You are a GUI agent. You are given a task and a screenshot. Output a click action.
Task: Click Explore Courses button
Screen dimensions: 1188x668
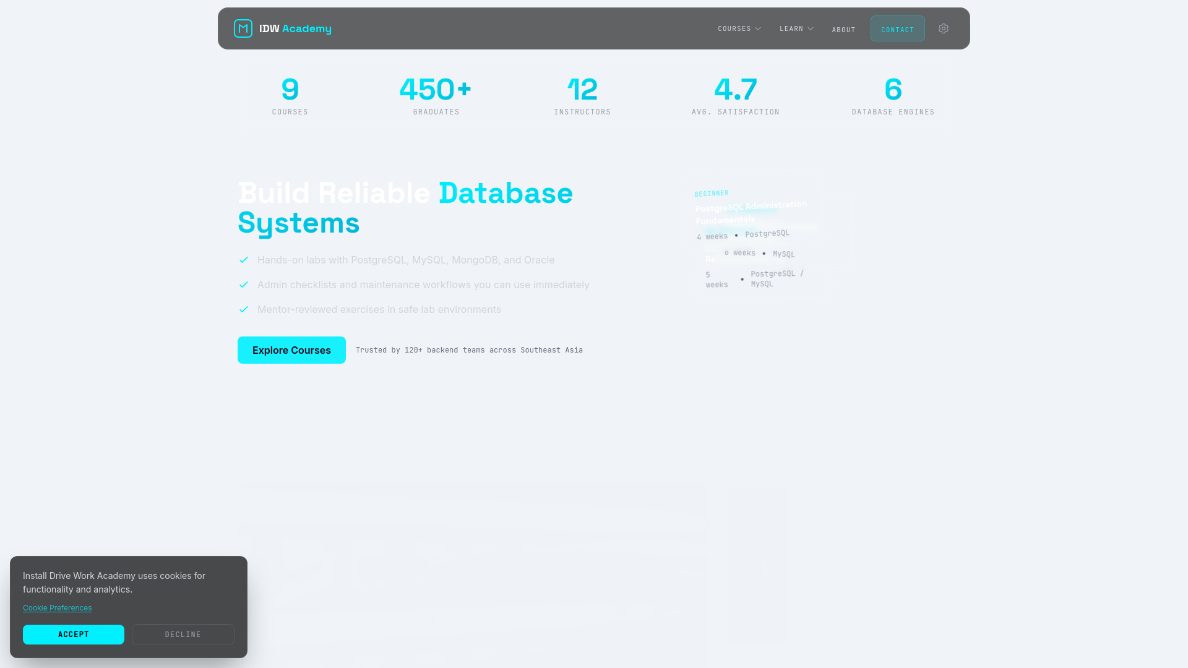coord(291,350)
